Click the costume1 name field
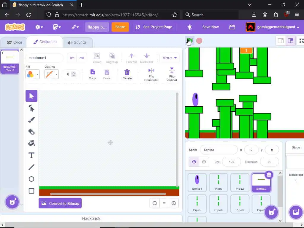Image resolution: width=304 pixels, height=228 pixels. coord(45,58)
